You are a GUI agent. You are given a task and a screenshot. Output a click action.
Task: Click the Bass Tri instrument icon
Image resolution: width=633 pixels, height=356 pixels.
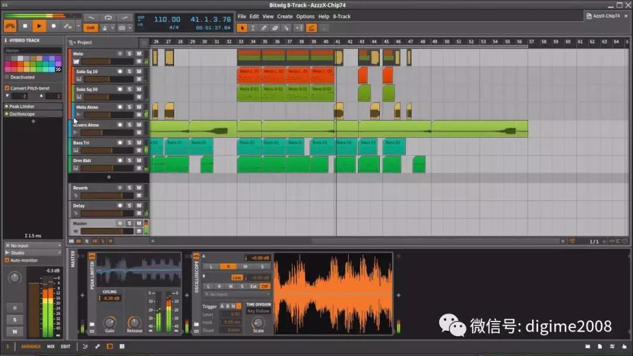pos(76,150)
